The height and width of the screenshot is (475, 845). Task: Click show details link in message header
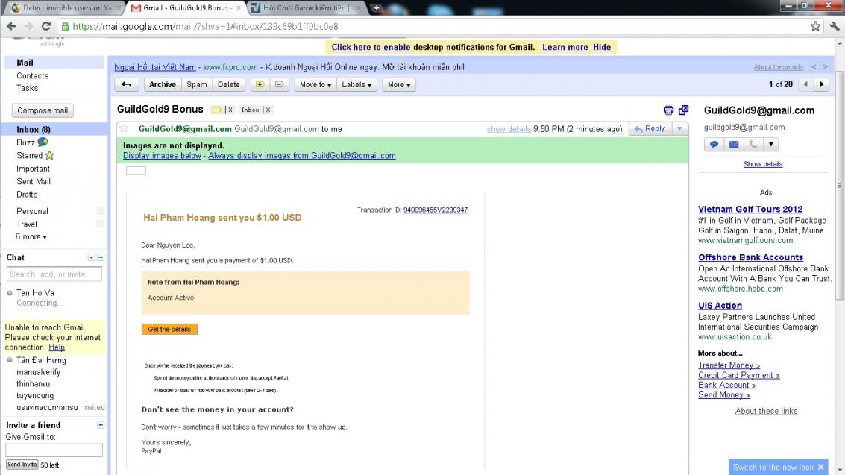click(x=509, y=129)
